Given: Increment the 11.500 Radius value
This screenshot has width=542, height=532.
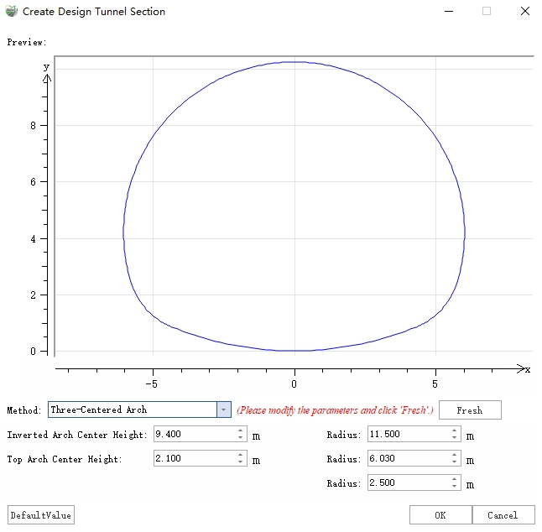Looking at the screenshot, I should point(455,431).
